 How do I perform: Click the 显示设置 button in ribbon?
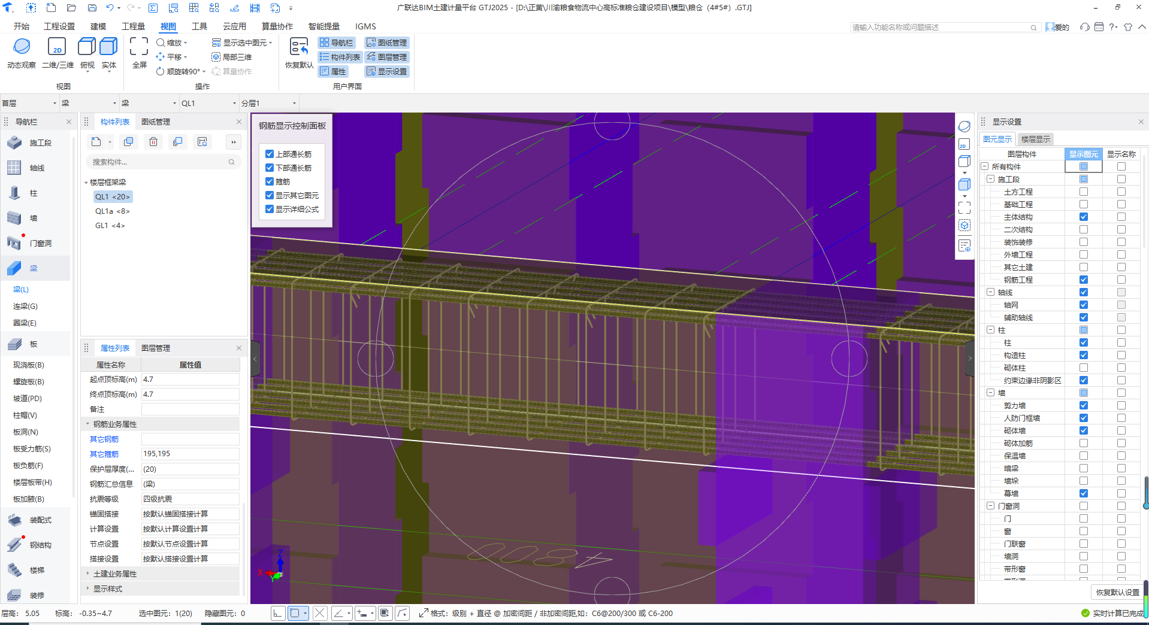tap(387, 71)
